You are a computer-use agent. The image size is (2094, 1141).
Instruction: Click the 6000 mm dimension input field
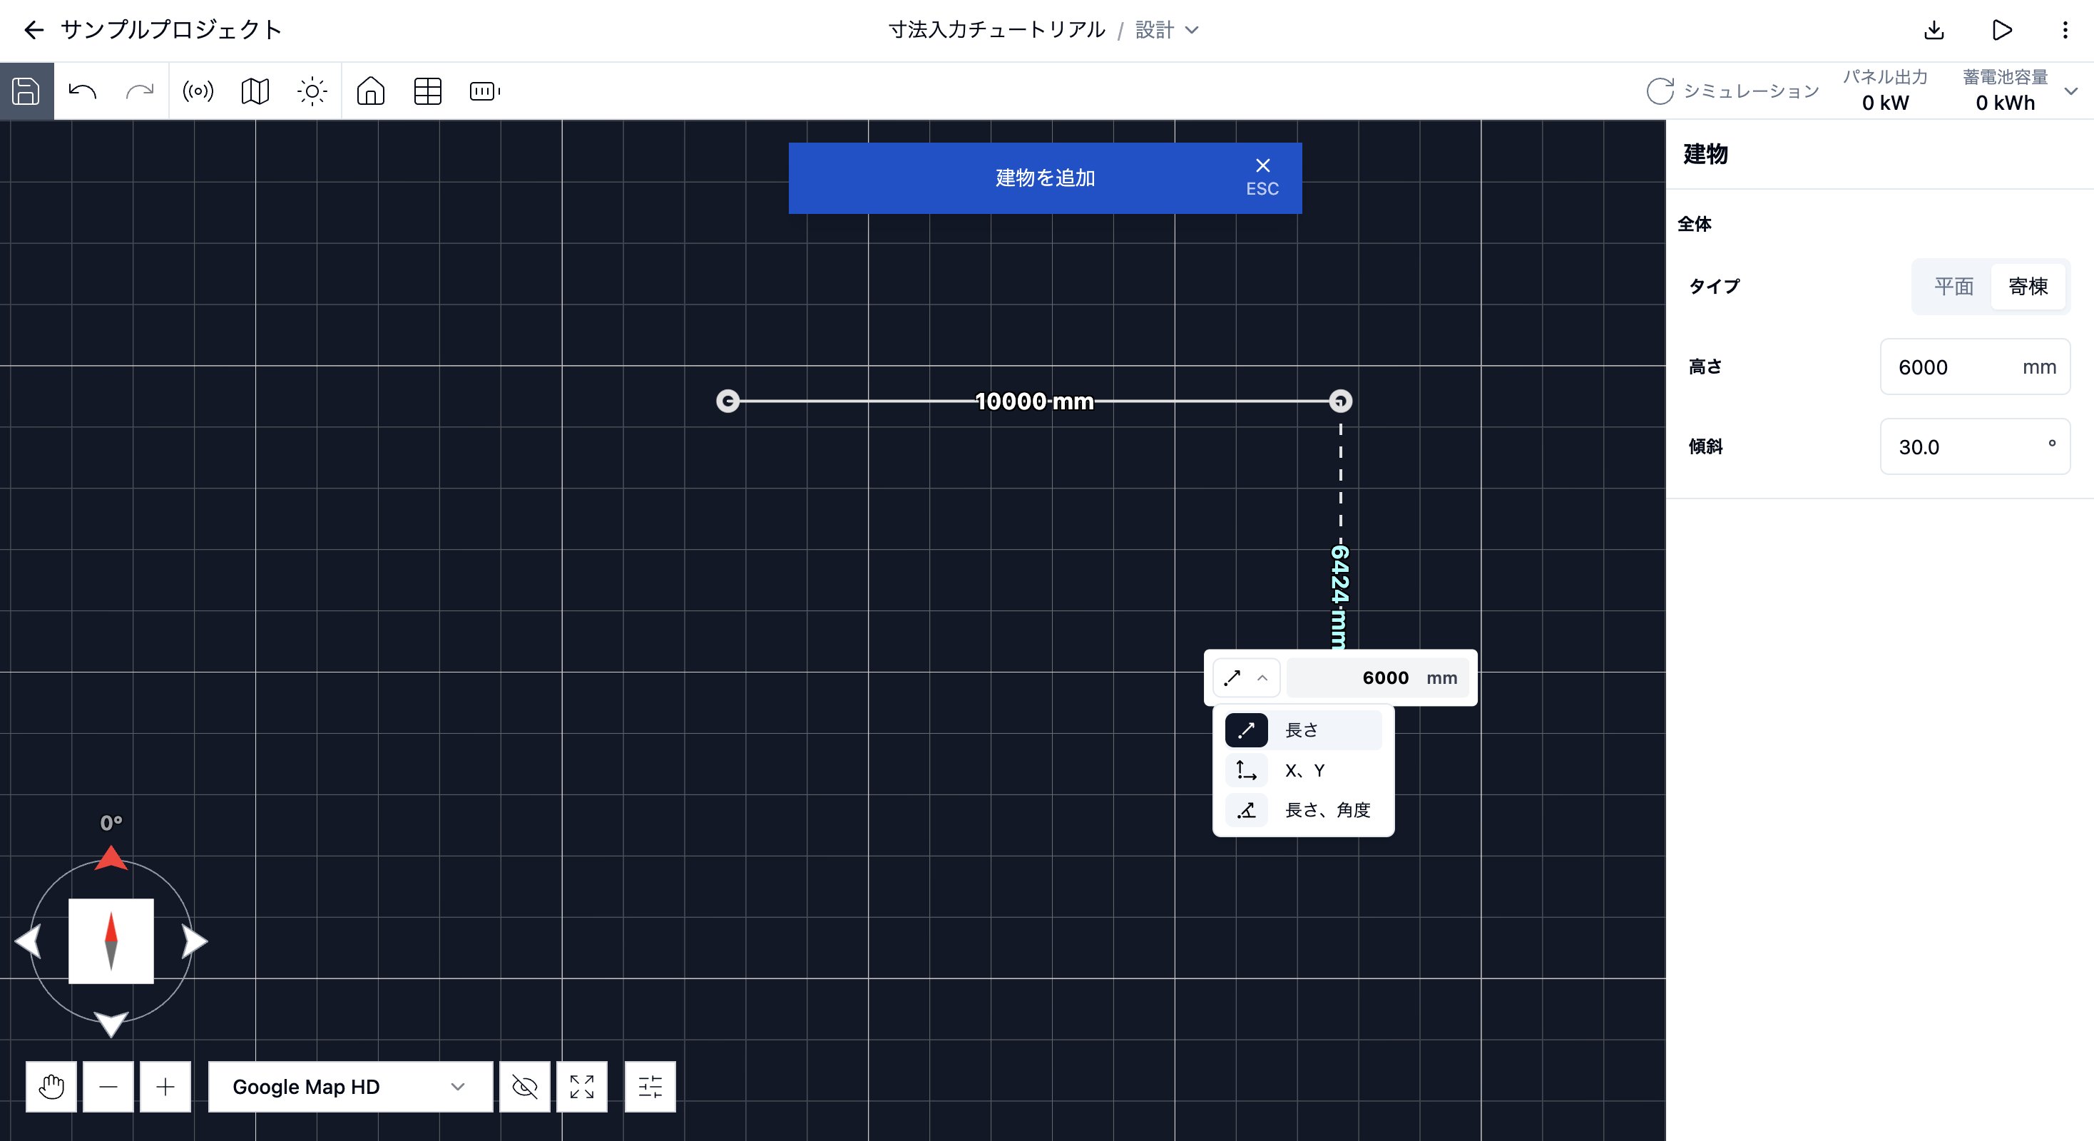1378,677
